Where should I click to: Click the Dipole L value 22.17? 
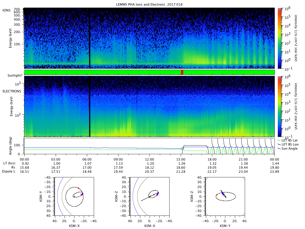pos(212,172)
